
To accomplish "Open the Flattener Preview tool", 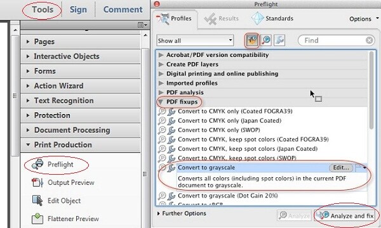I will [x=65, y=218].
